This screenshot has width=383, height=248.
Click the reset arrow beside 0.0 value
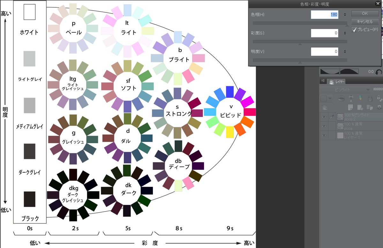379,72
